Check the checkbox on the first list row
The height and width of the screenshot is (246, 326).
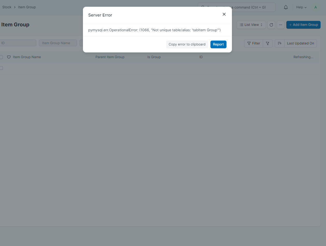[1, 68]
